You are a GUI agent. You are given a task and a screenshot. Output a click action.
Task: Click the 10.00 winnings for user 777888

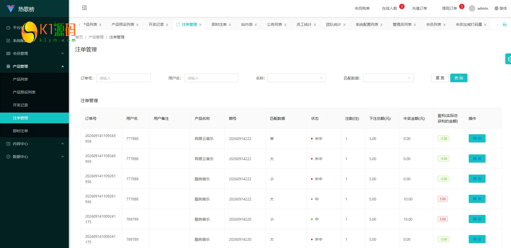tap(408, 199)
